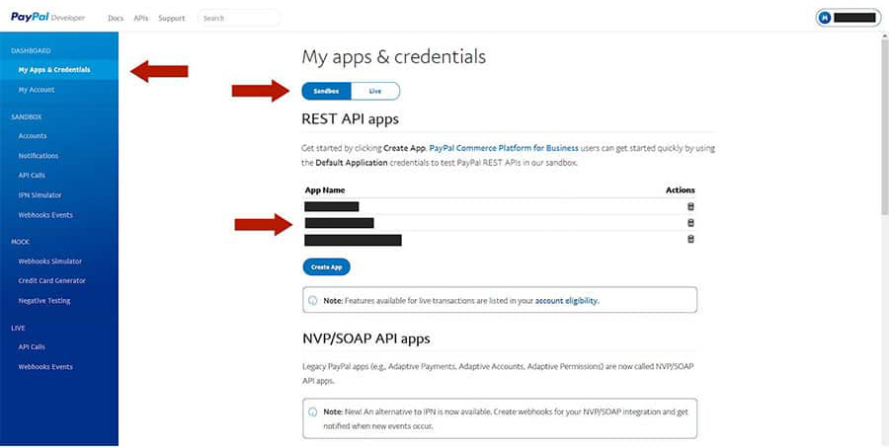Open sandbox Accounts in sidebar

(x=33, y=136)
